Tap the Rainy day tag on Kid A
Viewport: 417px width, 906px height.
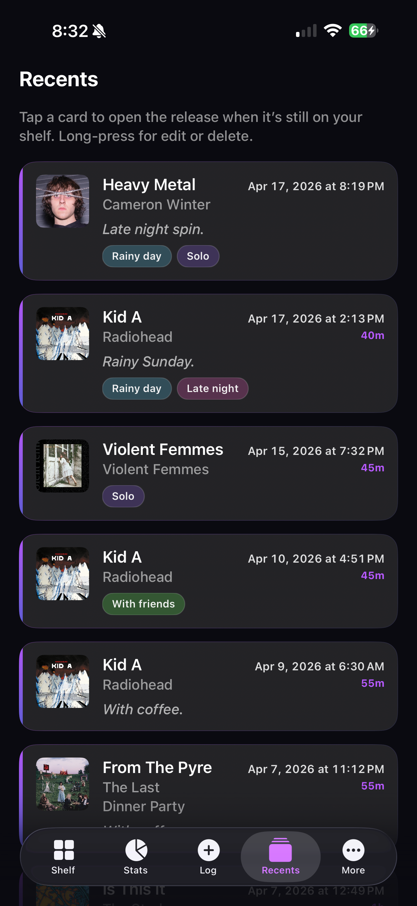pos(137,388)
